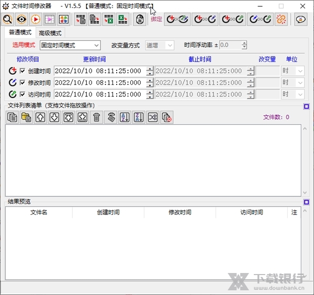This screenshot has height=295, width=314.
Task: Click the 访问时间 column header in results
Action: (x=252, y=212)
